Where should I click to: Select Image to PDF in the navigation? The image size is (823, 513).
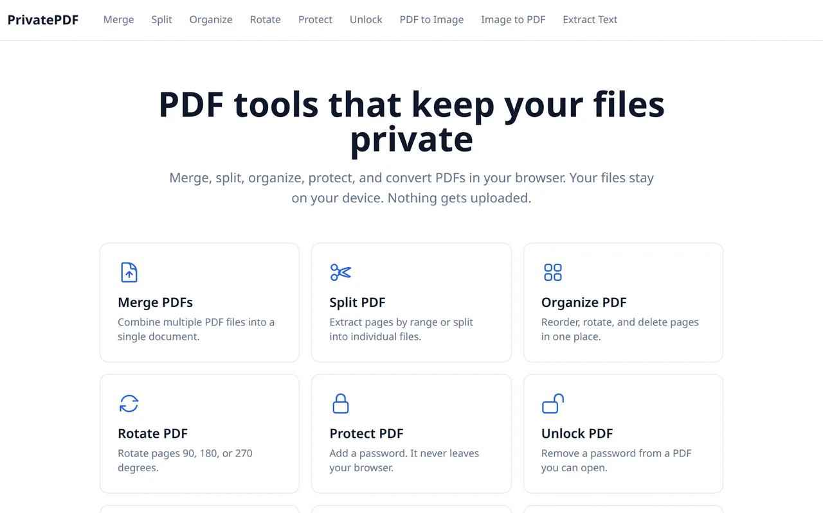coord(513,20)
